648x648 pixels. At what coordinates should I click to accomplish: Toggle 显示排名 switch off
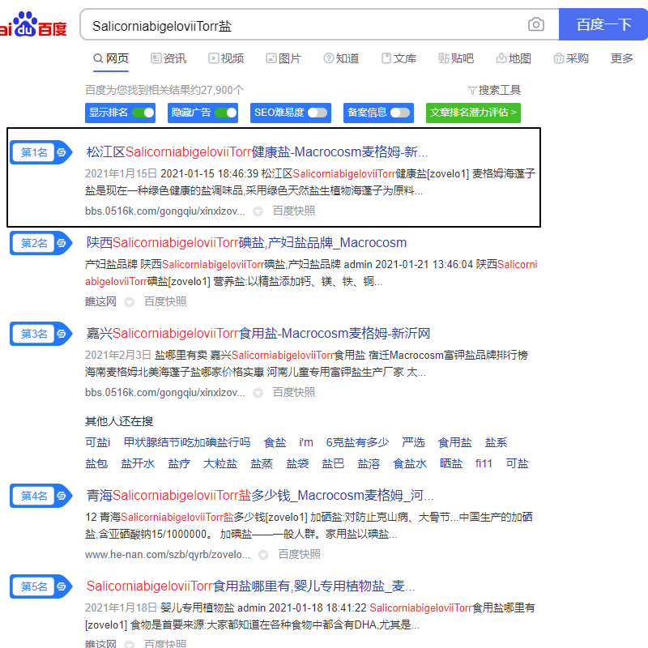point(143,113)
